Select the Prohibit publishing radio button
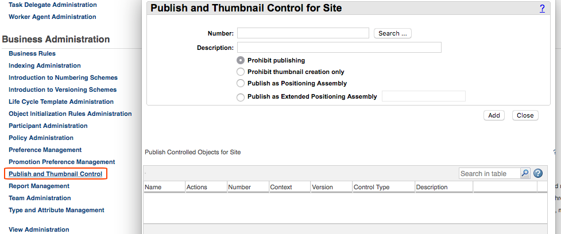Viewport: 561px width, 234px height. [241, 60]
